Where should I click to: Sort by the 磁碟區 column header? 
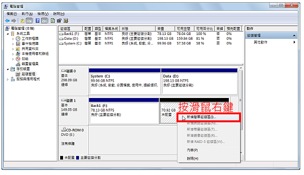tap(71, 28)
